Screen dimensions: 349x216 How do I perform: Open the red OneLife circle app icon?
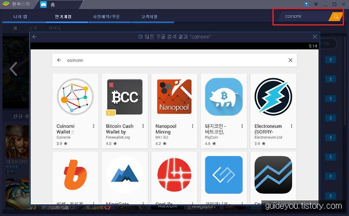click(174, 175)
